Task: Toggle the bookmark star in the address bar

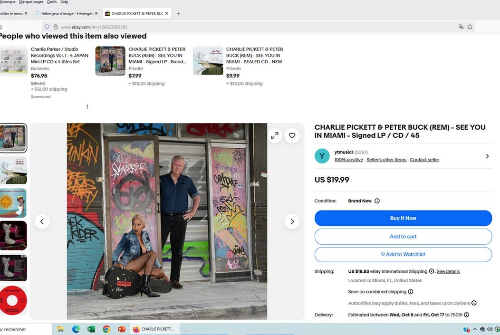Action: pos(470,27)
